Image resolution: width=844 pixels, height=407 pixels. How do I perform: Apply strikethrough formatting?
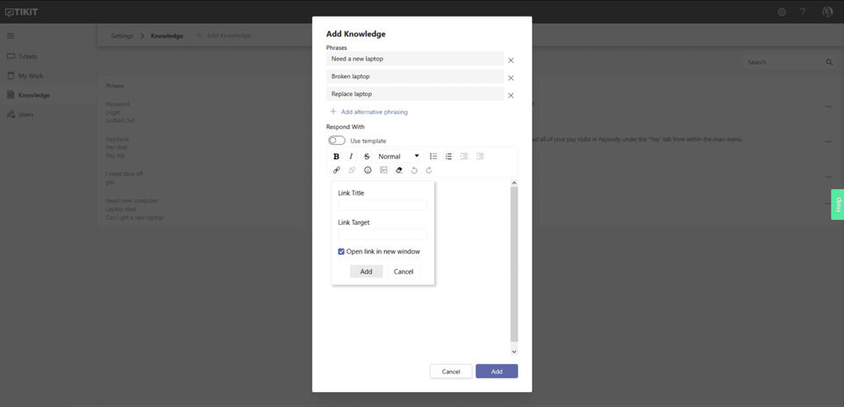[367, 156]
